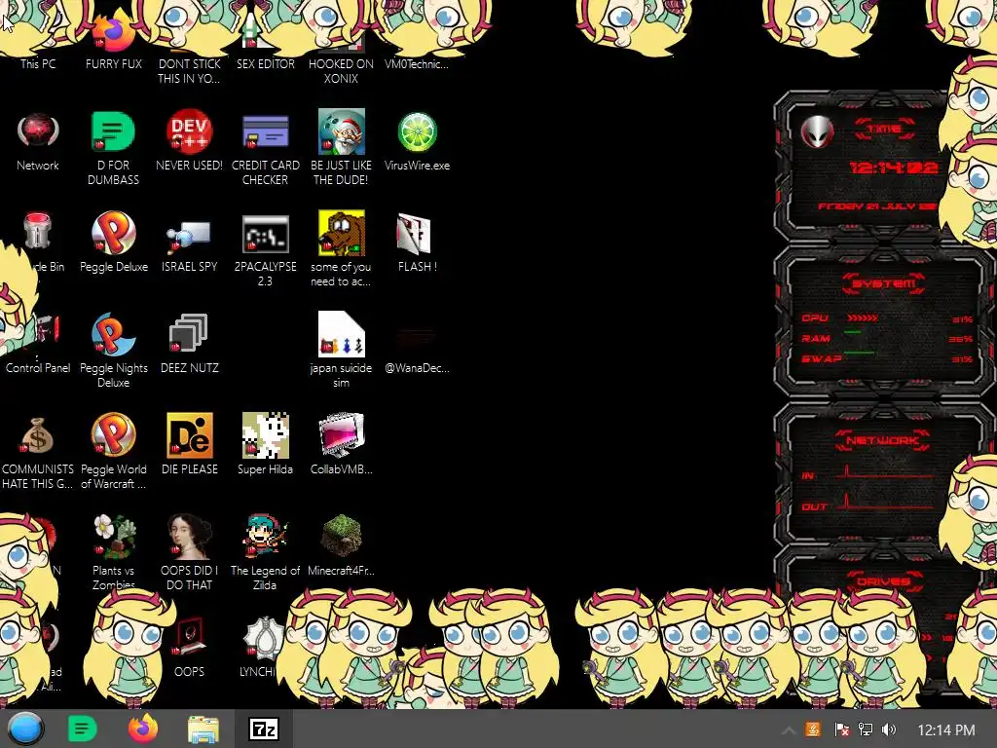Viewport: 997px width, 748px height.
Task: Select the OOPS Alienware icon
Action: pyautogui.click(x=190, y=636)
